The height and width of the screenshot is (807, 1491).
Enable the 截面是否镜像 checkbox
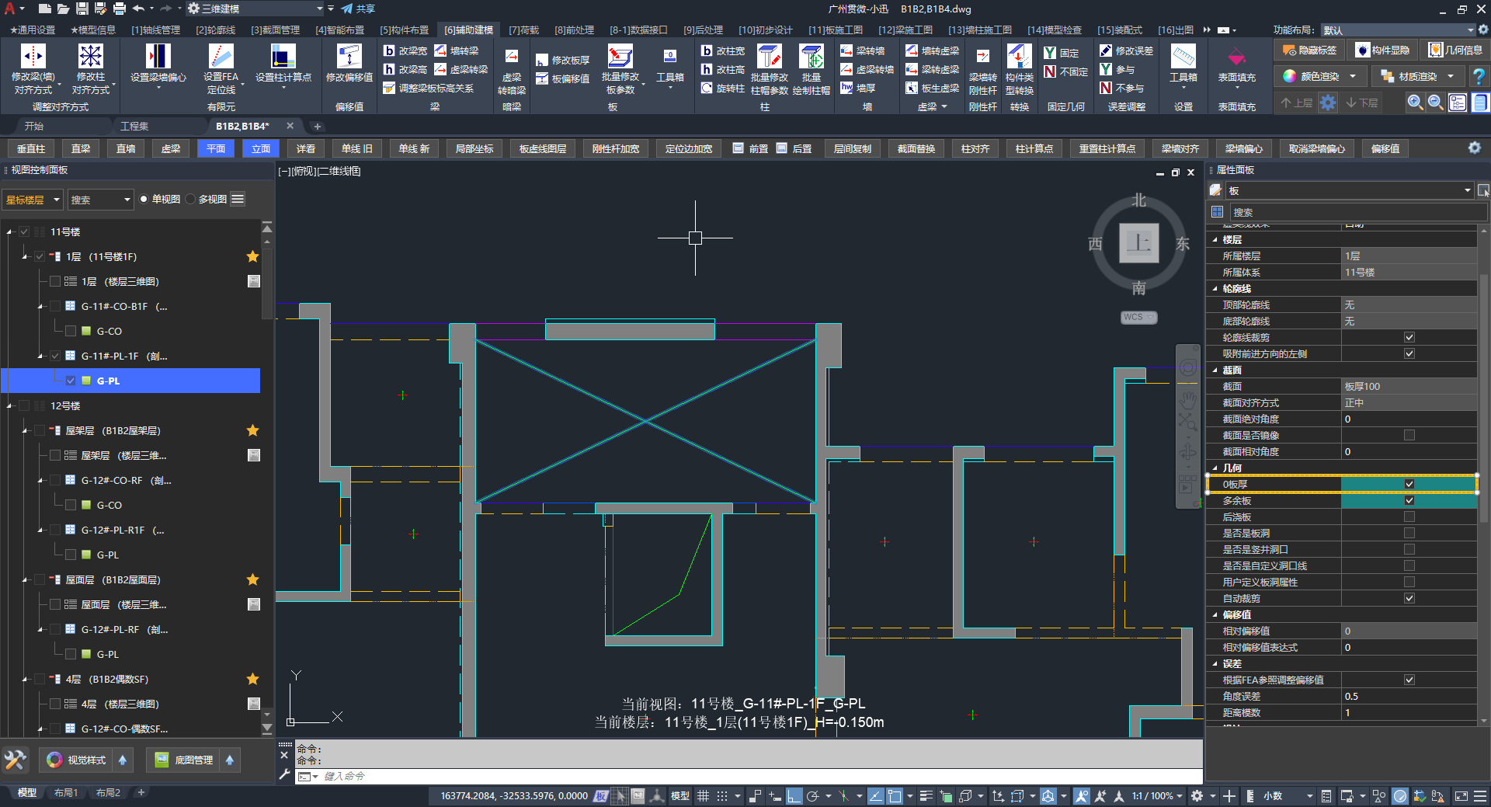coord(1409,435)
